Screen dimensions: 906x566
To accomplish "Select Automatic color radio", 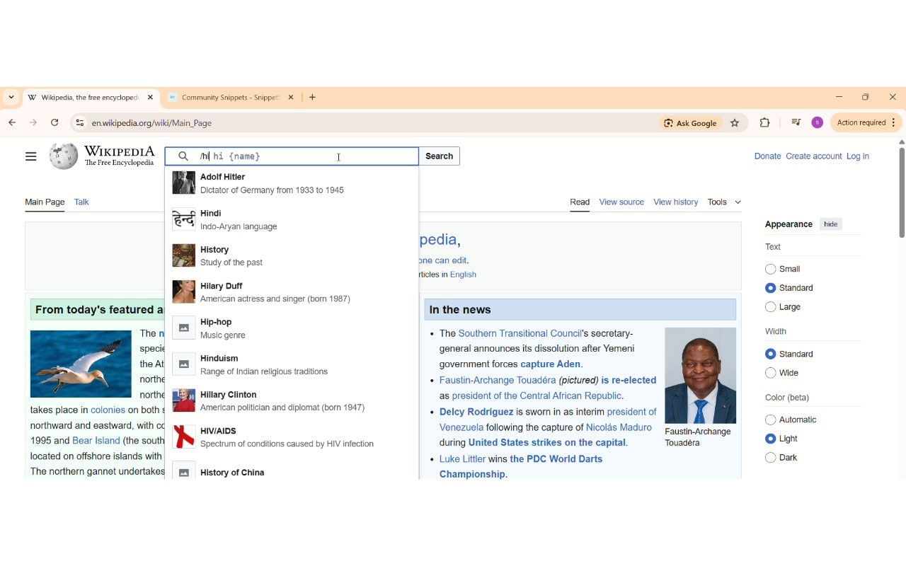I will click(x=771, y=420).
